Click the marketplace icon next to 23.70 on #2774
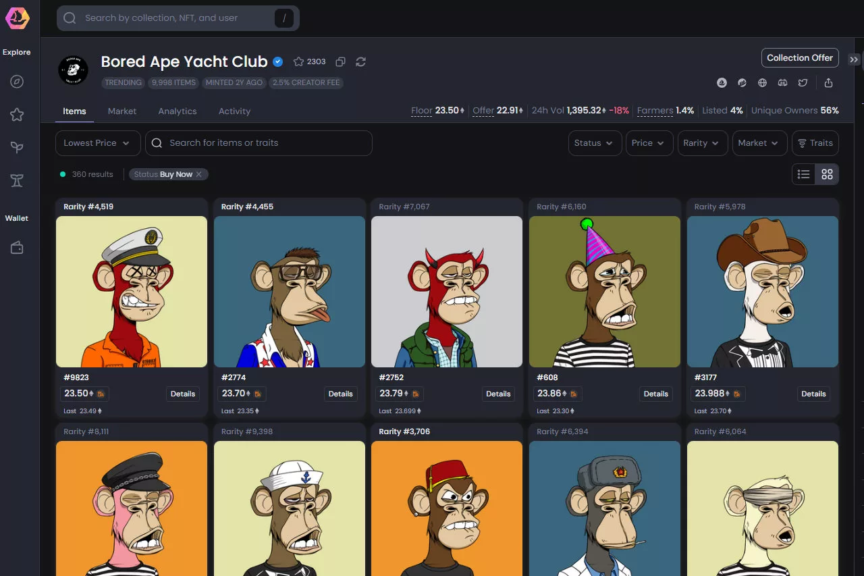The height and width of the screenshot is (576, 864). pyautogui.click(x=259, y=394)
